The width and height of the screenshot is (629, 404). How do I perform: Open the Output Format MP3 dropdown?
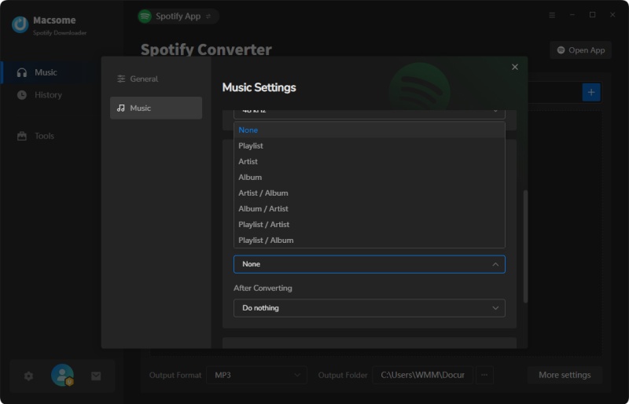point(257,375)
